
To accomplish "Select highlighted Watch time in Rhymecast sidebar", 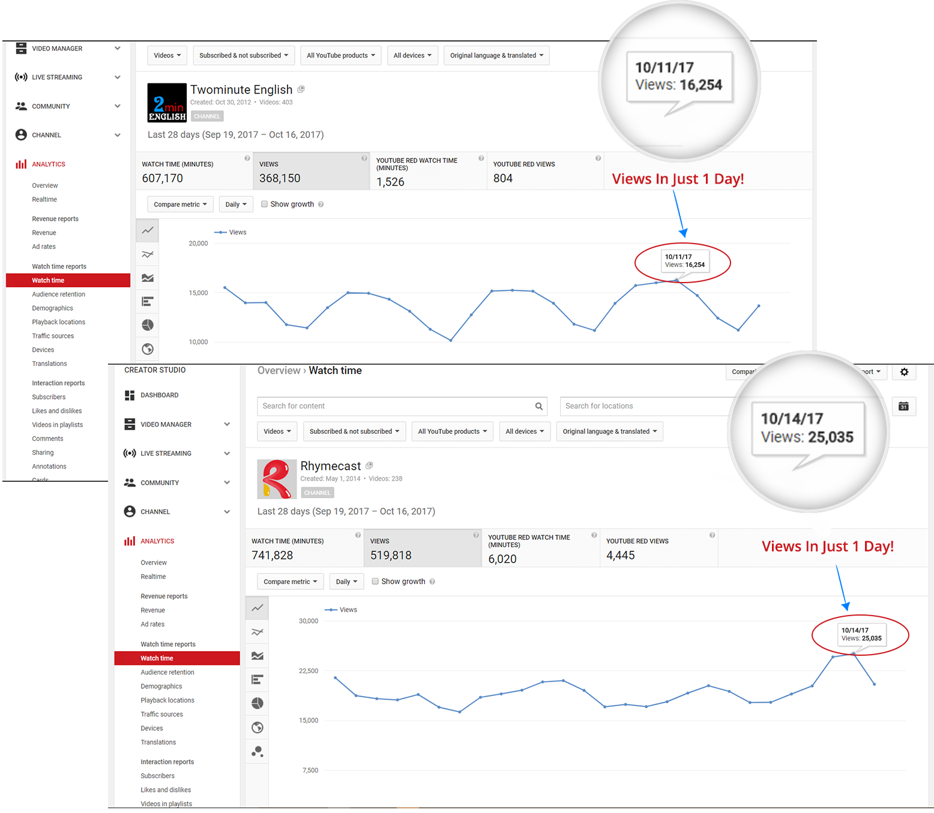I will (x=177, y=658).
